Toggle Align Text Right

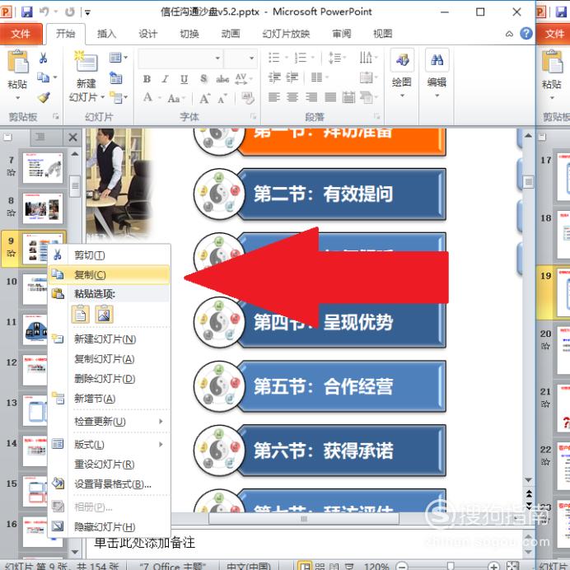tap(311, 97)
